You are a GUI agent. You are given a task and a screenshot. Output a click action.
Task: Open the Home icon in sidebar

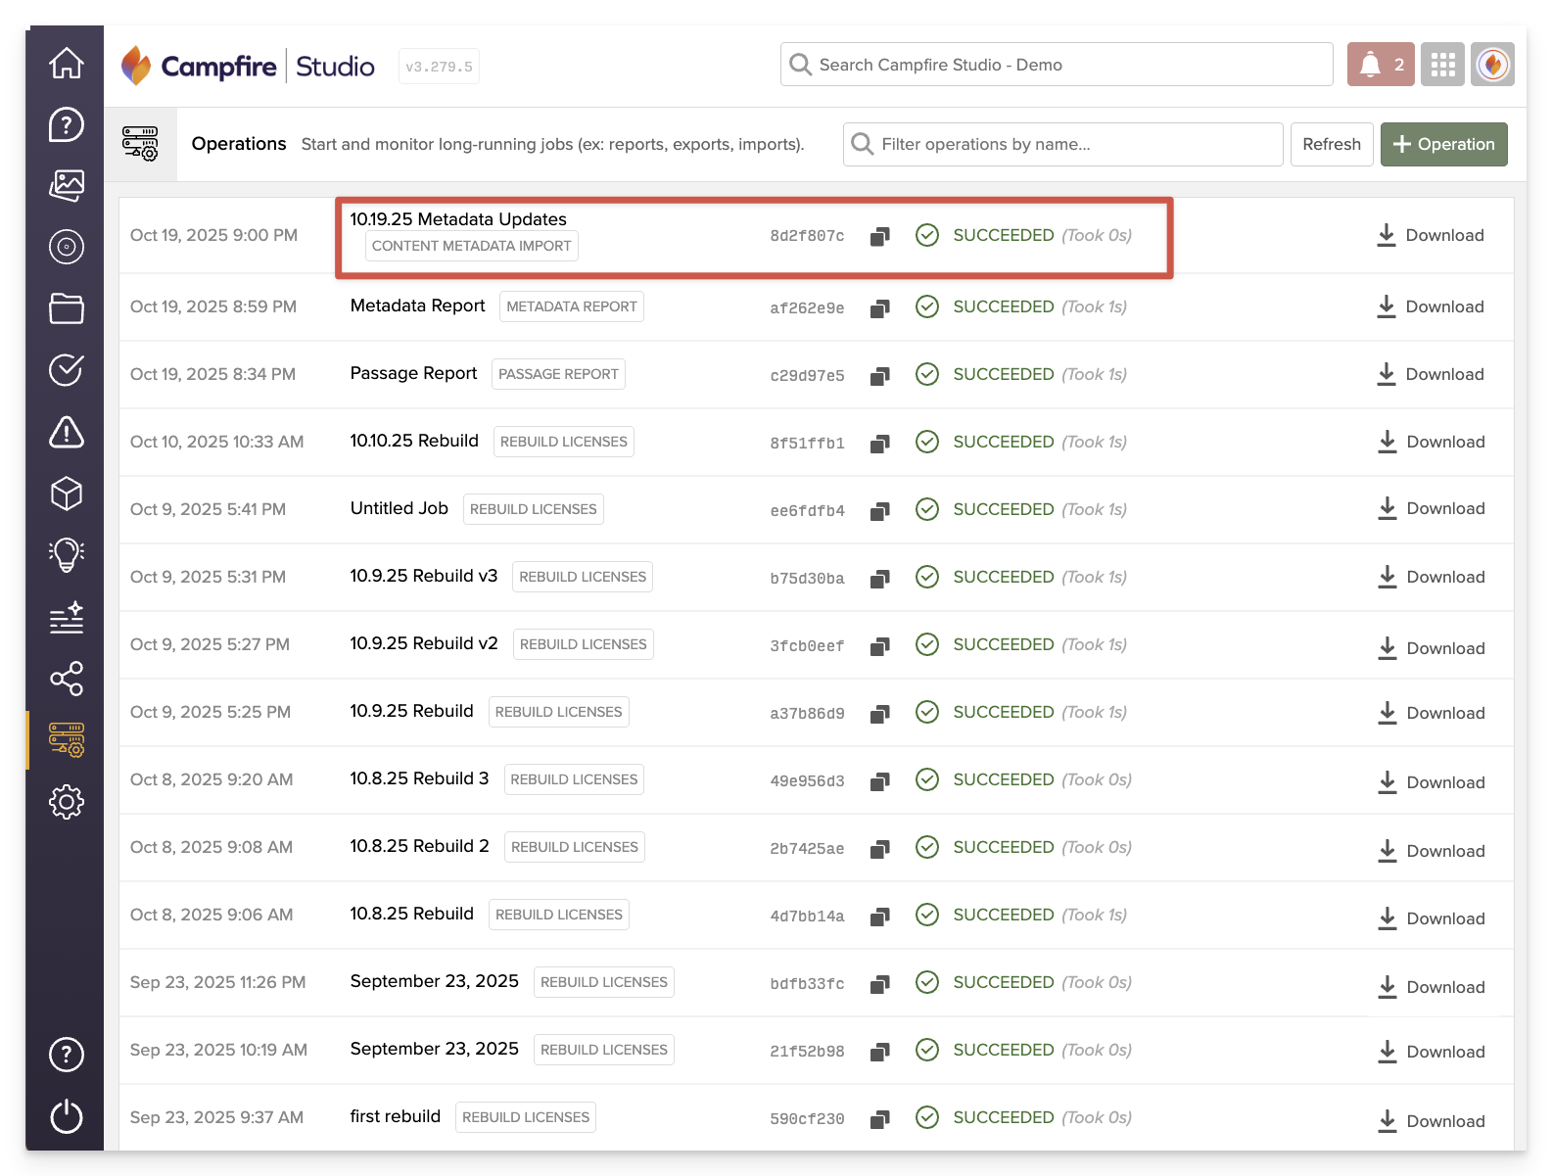[x=66, y=64]
